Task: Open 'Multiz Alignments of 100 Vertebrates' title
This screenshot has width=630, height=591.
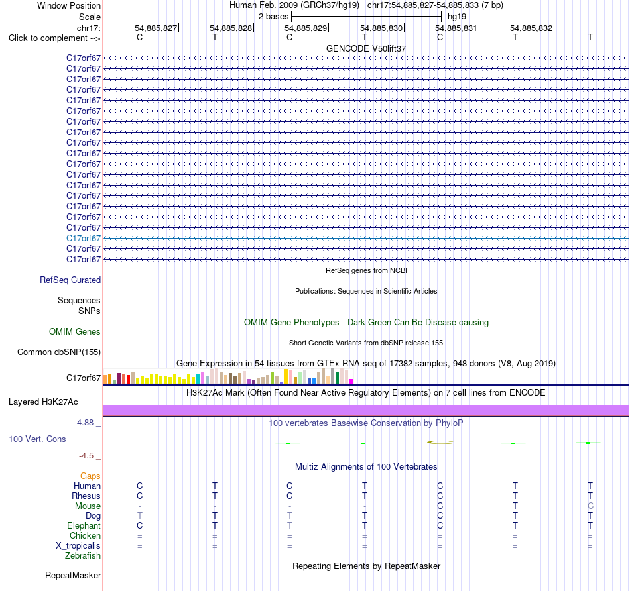Action: pos(366,467)
